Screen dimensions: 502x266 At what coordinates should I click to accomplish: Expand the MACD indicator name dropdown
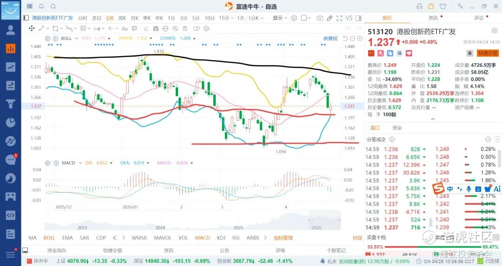(x=80, y=163)
